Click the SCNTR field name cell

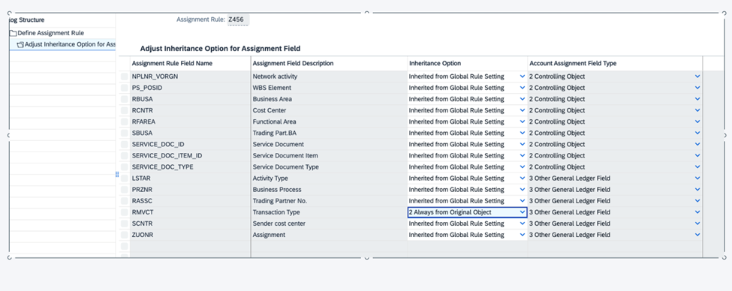coord(191,223)
